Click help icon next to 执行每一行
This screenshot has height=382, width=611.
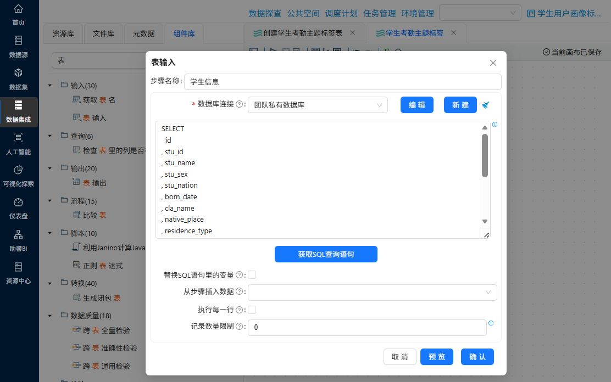[x=239, y=310]
